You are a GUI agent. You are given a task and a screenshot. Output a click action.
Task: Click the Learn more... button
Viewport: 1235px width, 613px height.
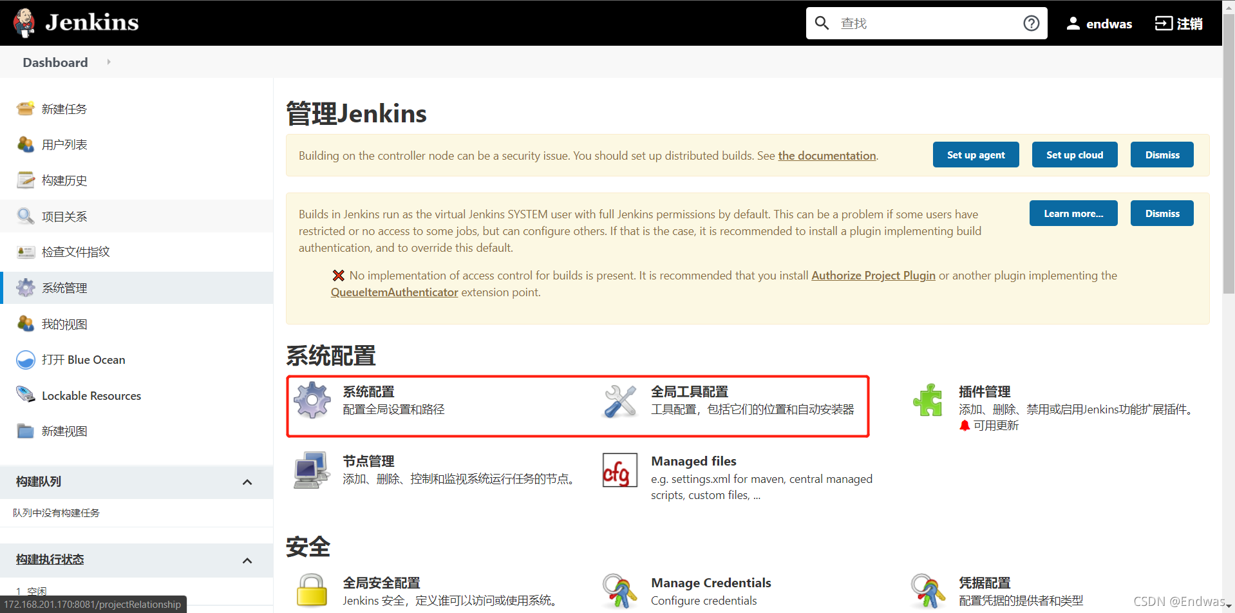click(1073, 213)
